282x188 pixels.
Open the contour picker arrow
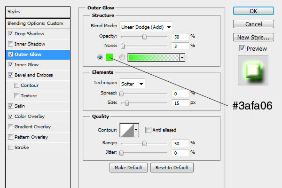coord(137,130)
